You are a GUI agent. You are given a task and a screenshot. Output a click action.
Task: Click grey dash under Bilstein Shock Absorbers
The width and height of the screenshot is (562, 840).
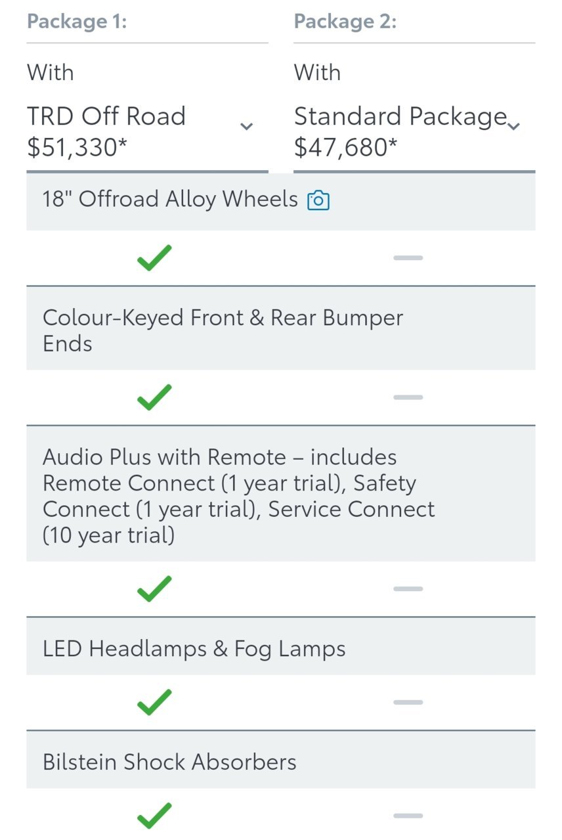408,816
